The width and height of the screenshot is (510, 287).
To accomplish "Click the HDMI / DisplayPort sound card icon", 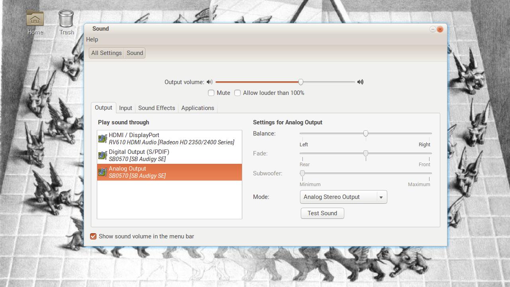I will 103,139.
